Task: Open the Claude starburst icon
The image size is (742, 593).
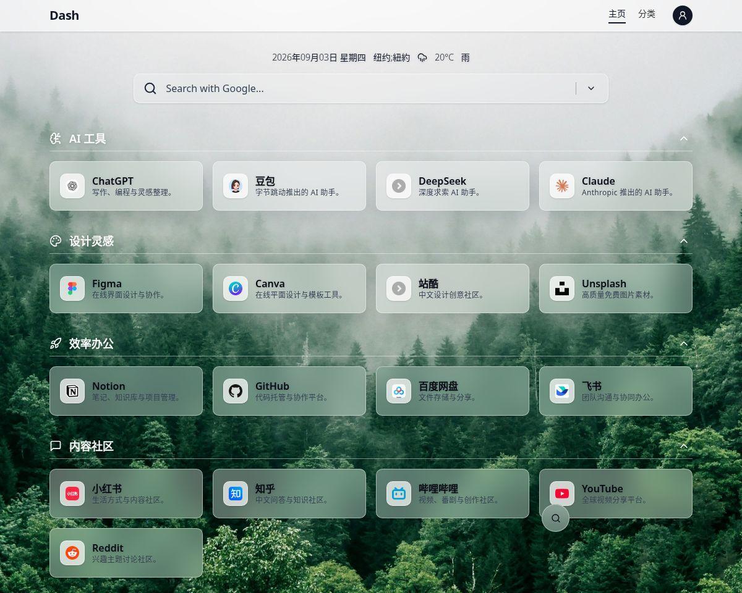Action: coord(562,186)
